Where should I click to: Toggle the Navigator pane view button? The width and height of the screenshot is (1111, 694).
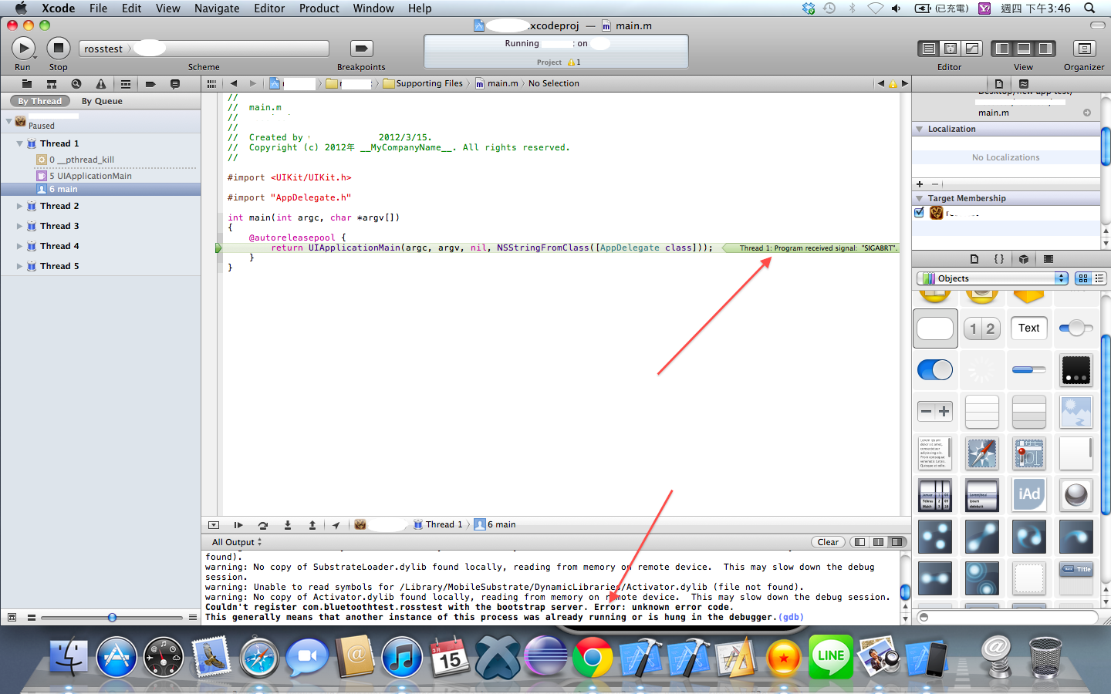[x=1002, y=49]
